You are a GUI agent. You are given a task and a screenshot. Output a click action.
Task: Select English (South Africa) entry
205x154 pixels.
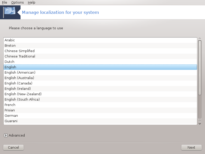(x=100, y=100)
